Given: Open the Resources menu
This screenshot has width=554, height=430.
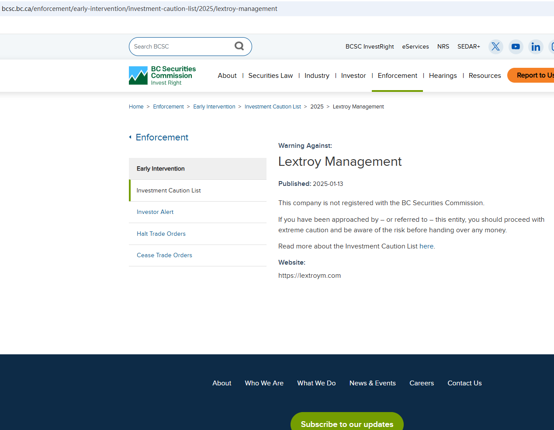Looking at the screenshot, I should coord(485,76).
